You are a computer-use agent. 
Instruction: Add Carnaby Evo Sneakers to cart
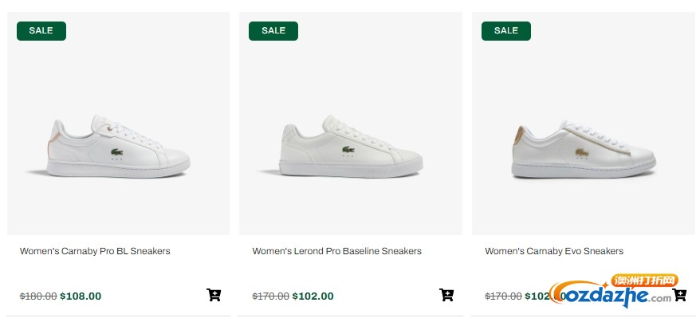[x=679, y=295]
